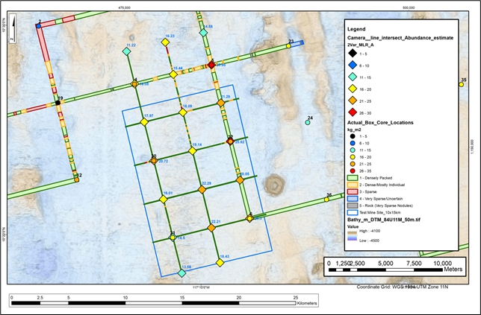The image size is (481, 315).
Task: Select the yellow box core marker 35
Action: [x=464, y=84]
